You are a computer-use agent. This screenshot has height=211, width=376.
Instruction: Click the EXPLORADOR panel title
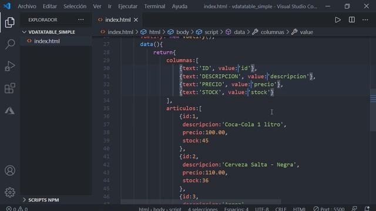click(43, 20)
